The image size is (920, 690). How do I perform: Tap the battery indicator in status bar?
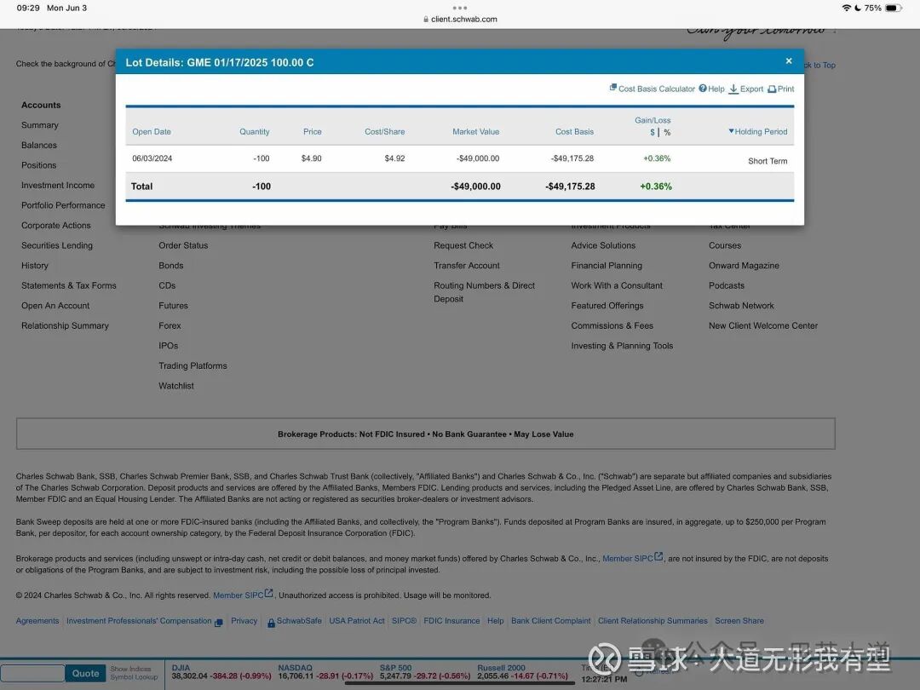click(893, 9)
